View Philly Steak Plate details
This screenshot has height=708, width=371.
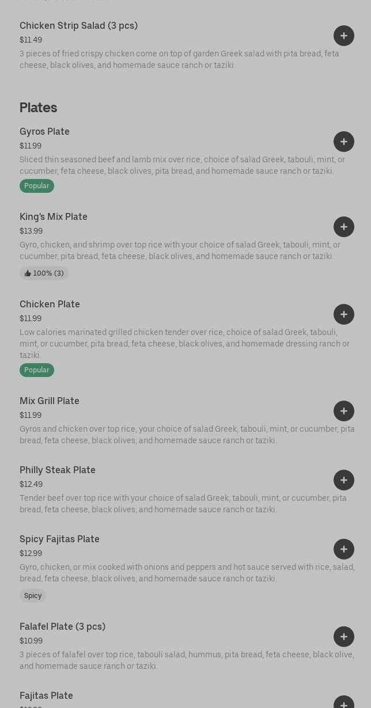coord(58,470)
